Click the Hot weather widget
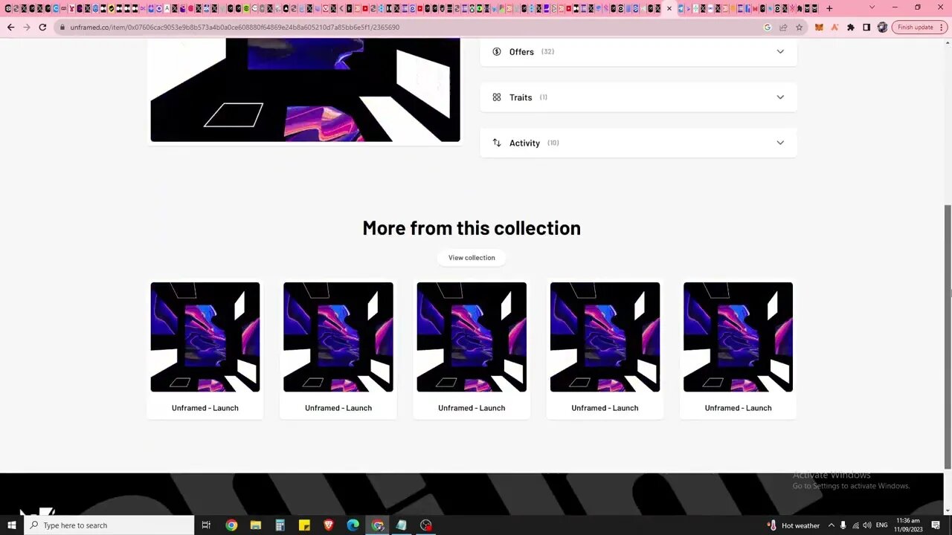952x535 pixels. [x=793, y=525]
